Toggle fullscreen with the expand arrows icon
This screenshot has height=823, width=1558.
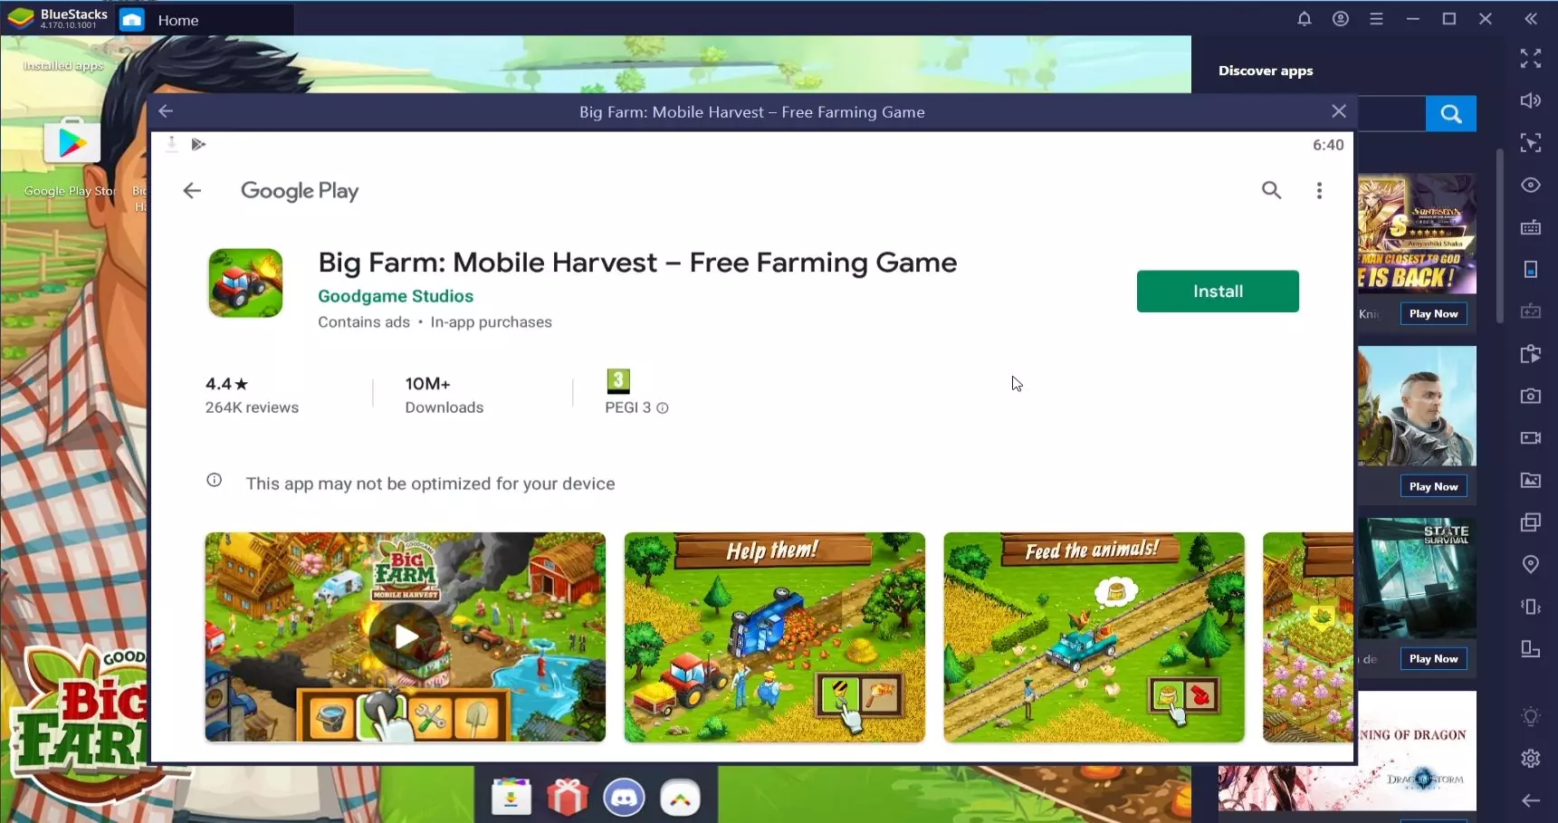(x=1530, y=59)
